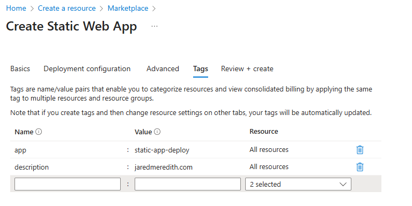Select the 'jaredmeredith.com' tag value

pos(164,167)
